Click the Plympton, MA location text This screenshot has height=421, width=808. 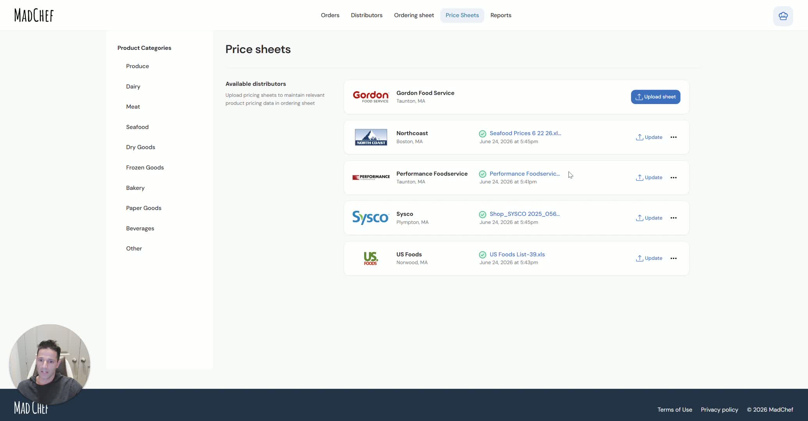(412, 222)
